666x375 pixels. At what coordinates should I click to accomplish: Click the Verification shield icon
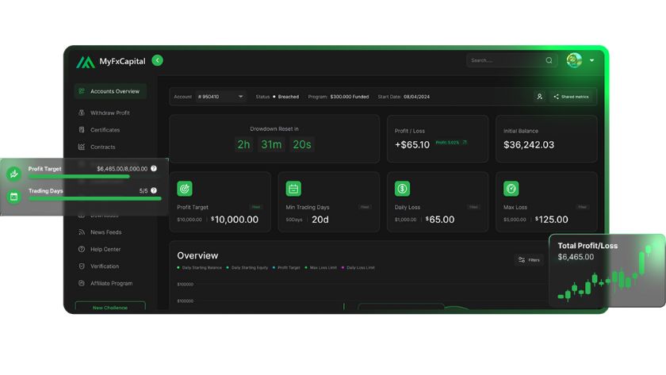click(82, 266)
